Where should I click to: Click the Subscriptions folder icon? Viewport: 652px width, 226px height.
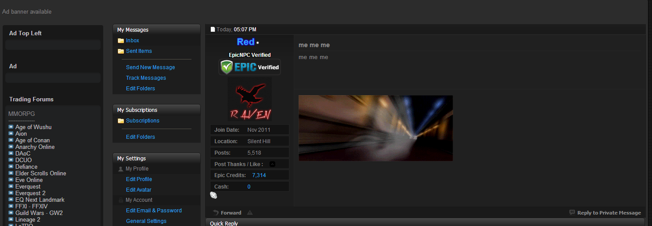pyautogui.click(x=120, y=121)
